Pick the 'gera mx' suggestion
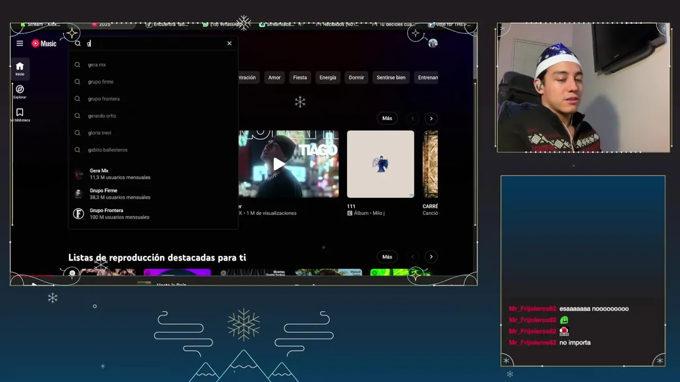The height and width of the screenshot is (382, 680). click(x=153, y=65)
